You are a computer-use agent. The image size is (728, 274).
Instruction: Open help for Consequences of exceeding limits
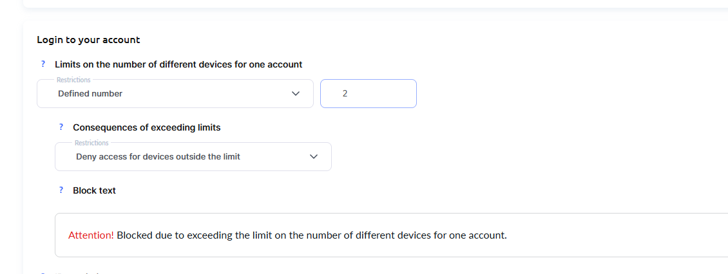(61, 127)
